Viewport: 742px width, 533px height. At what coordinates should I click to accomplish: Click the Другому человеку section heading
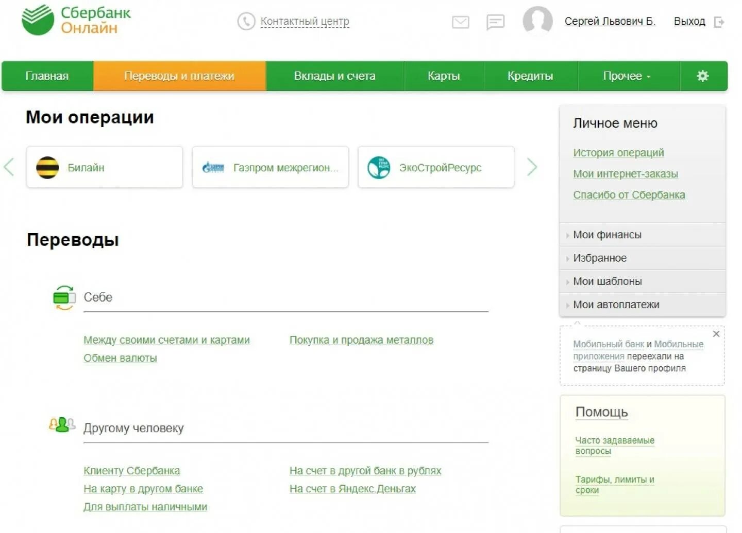[x=133, y=428]
